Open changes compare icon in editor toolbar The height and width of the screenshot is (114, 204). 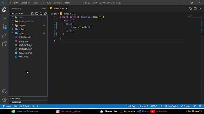coord(191,9)
